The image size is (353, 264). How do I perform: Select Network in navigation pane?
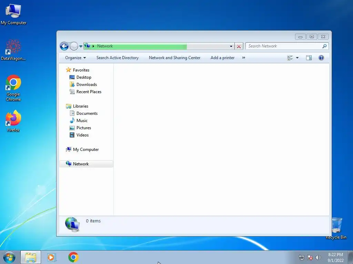pos(81,164)
